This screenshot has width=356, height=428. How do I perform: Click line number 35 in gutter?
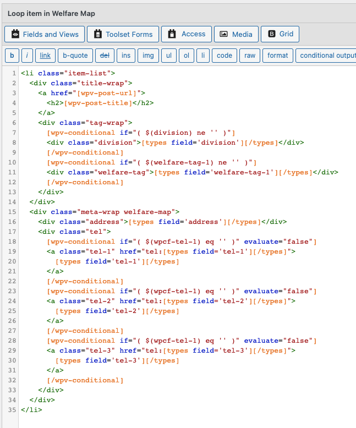click(12, 410)
